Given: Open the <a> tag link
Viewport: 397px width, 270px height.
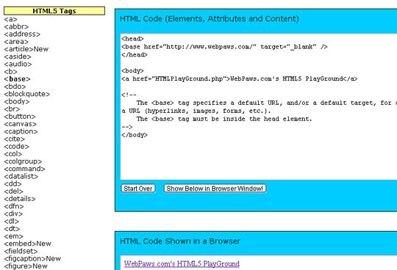Looking at the screenshot, I should tap(10, 19).
